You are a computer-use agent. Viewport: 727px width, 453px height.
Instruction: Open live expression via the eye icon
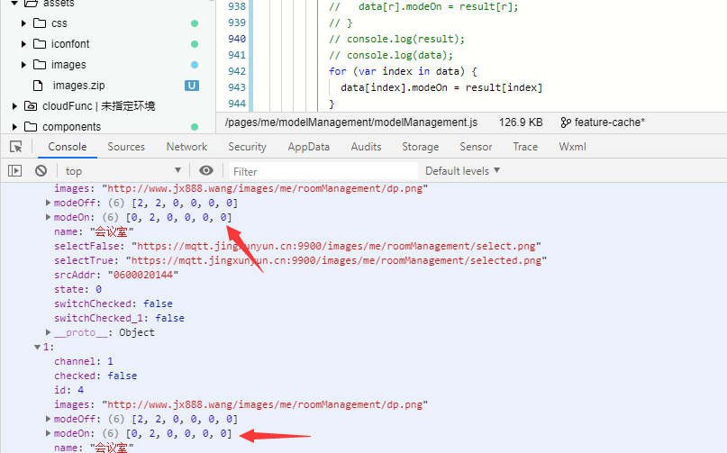point(206,170)
